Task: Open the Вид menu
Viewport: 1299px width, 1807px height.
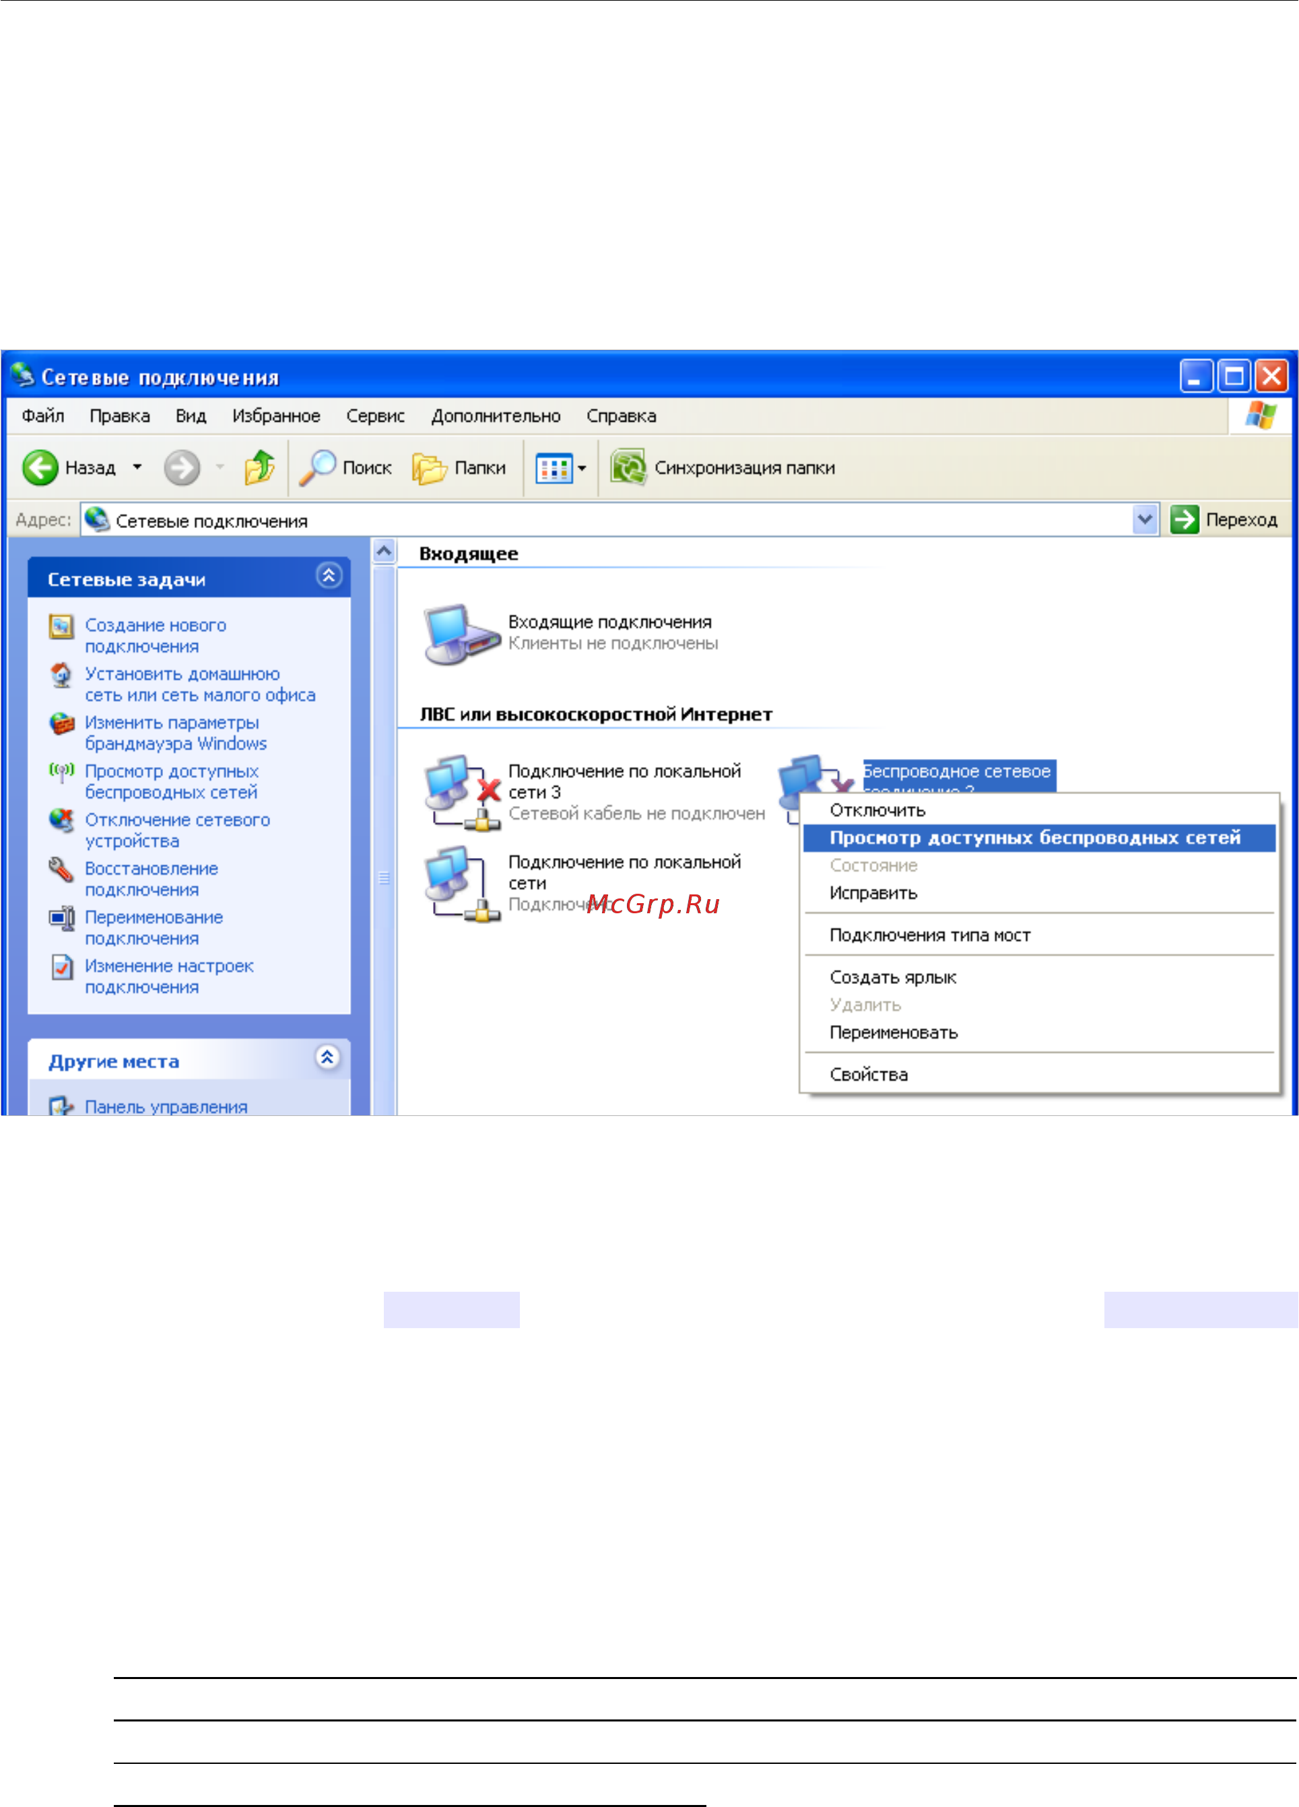Action: 191,416
